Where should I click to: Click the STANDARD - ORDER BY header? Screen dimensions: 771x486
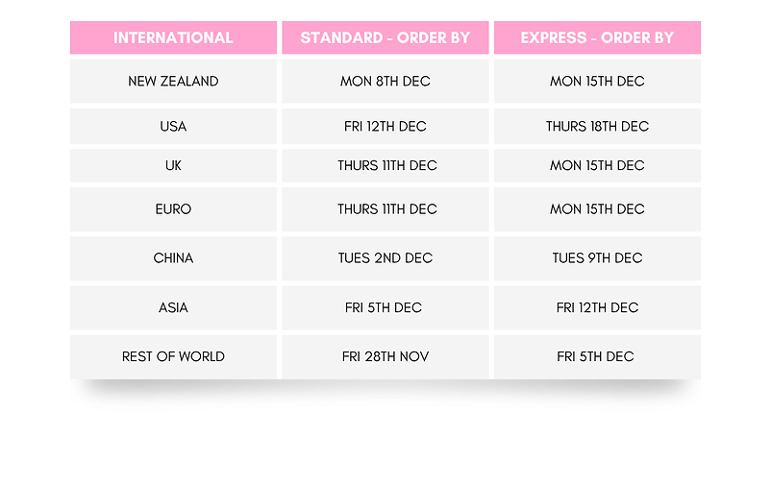point(385,38)
